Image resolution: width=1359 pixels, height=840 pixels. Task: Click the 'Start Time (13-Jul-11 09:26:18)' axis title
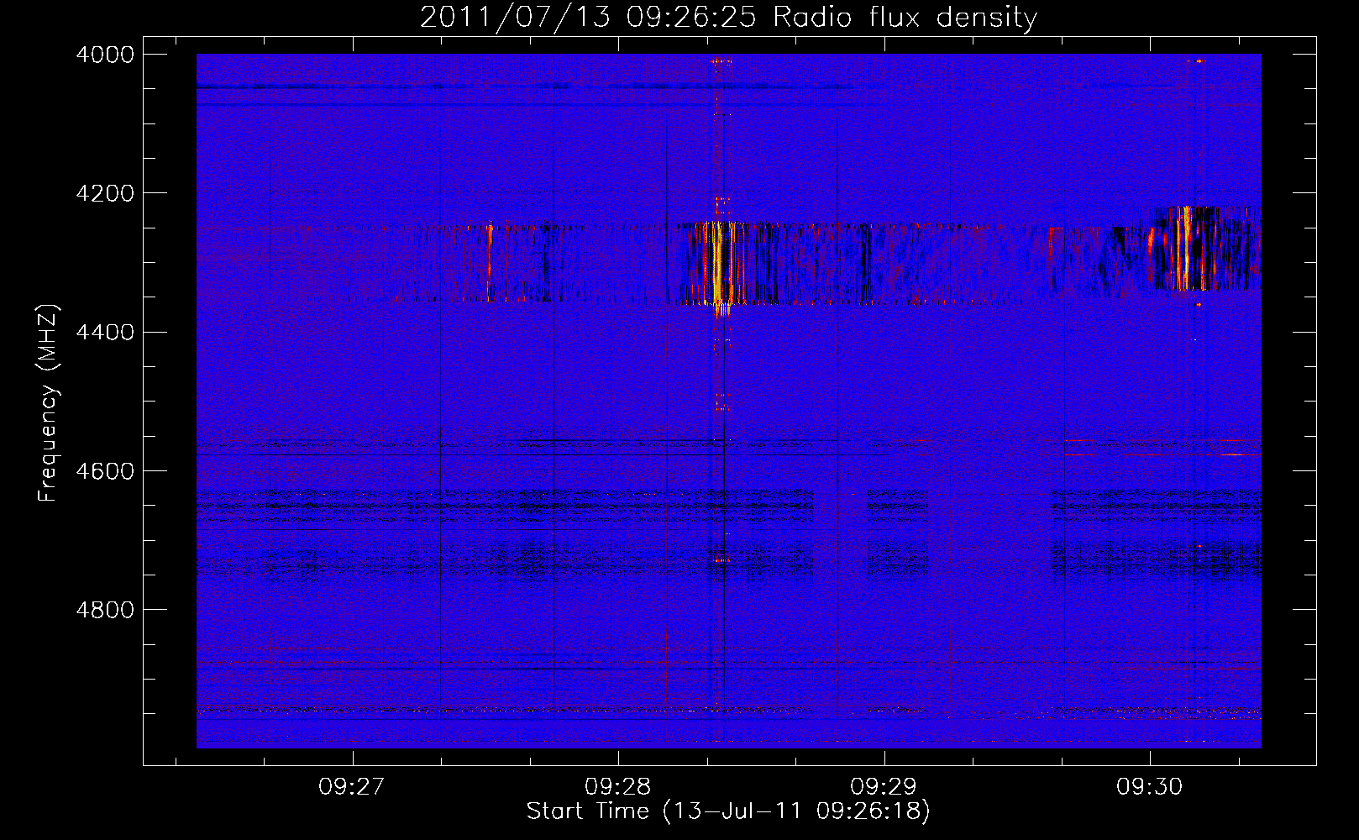[x=728, y=811]
